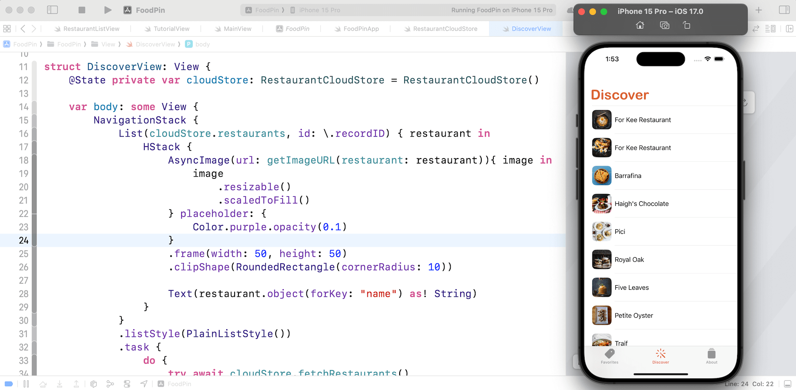Open the related items grid menu
This screenshot has width=796, height=390.
(x=7, y=29)
